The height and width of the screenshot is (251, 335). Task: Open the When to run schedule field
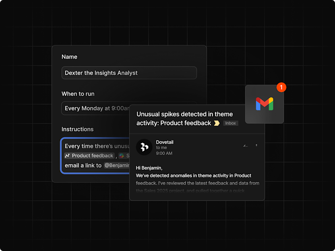(x=95, y=108)
